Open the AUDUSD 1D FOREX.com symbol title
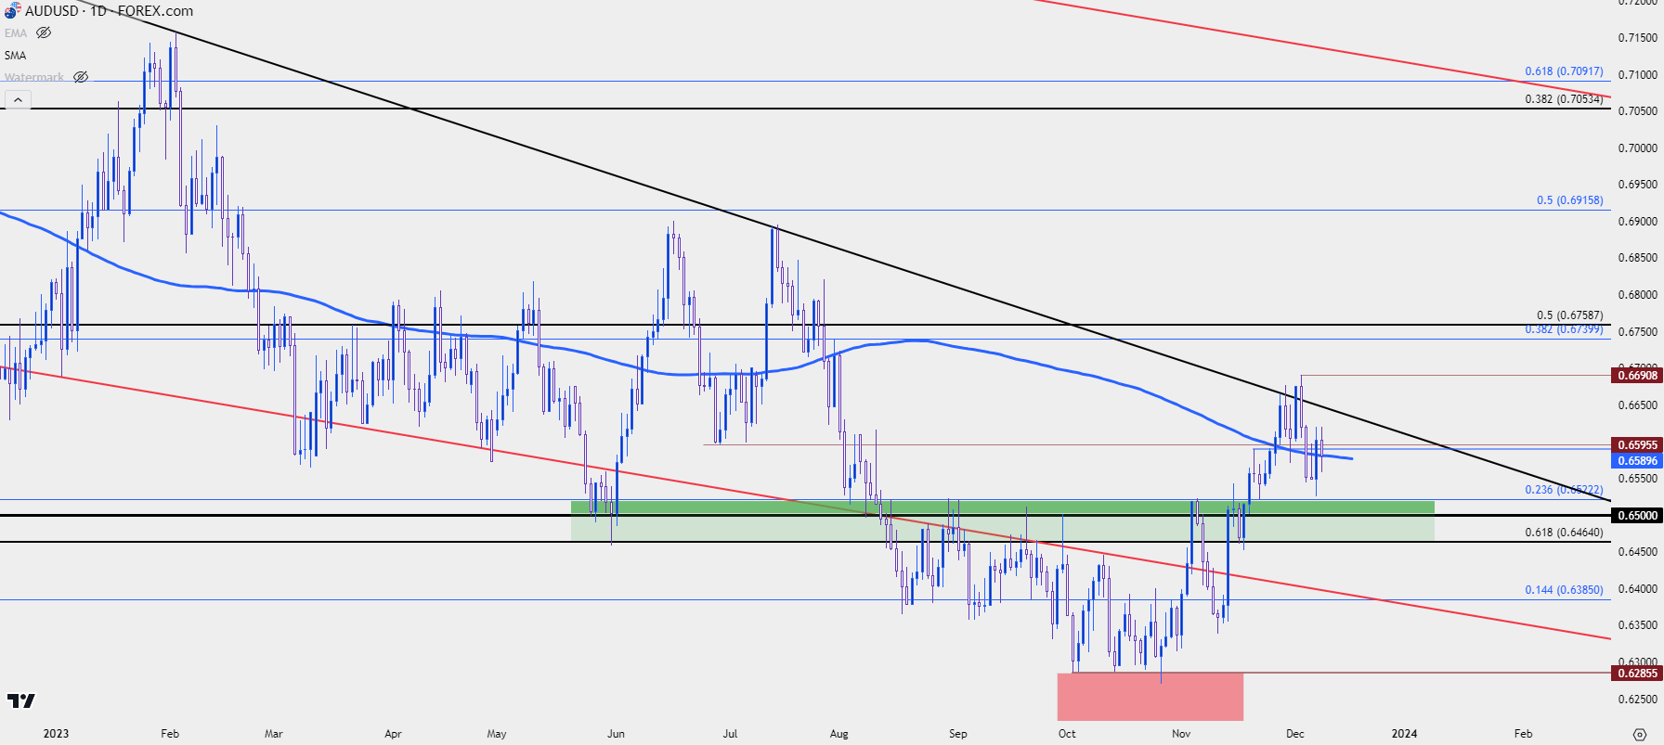1664x745 pixels. [109, 11]
